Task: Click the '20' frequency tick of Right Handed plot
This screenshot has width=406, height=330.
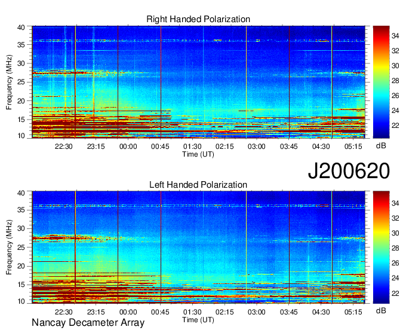Action: pos(21,101)
